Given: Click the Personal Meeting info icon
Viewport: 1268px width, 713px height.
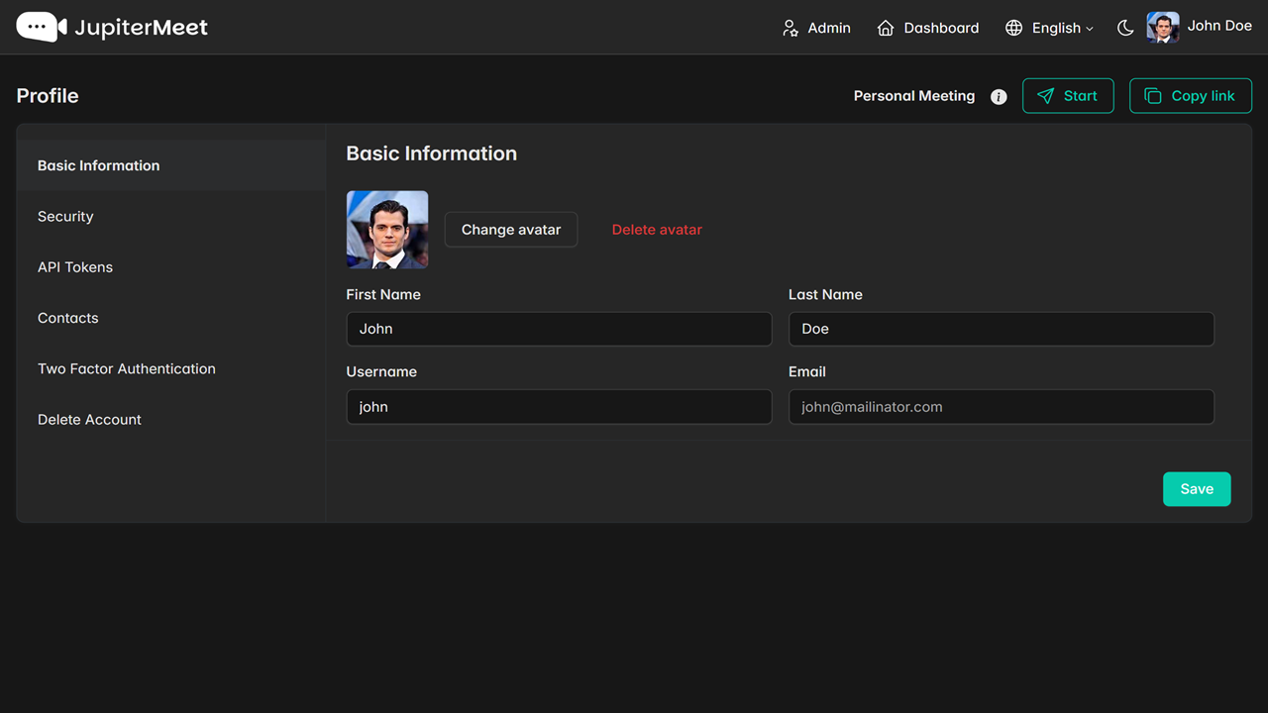Looking at the screenshot, I should 999,96.
